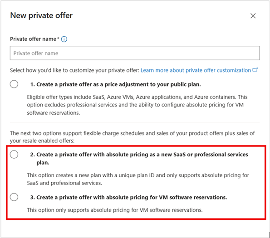Click the 'Private offer name' field label
This screenshot has width=270, height=238.
[x=33, y=39]
